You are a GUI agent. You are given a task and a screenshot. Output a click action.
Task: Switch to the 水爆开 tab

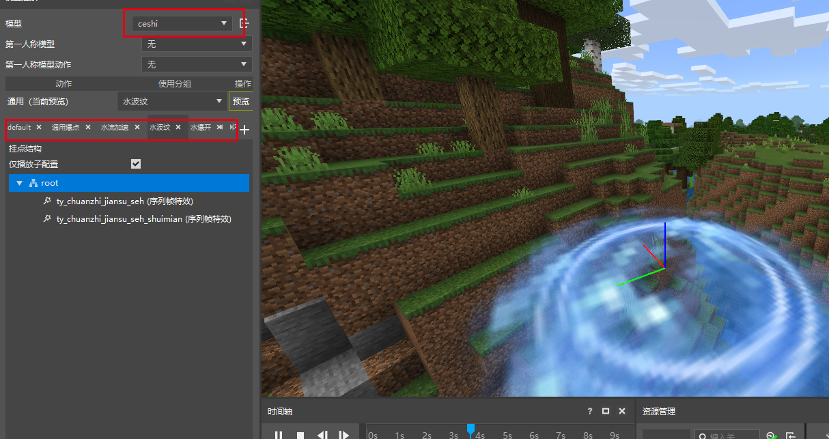[x=200, y=127]
